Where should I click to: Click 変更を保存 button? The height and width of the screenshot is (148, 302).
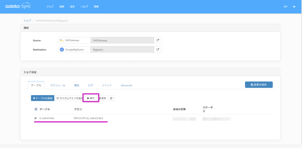(x=259, y=85)
